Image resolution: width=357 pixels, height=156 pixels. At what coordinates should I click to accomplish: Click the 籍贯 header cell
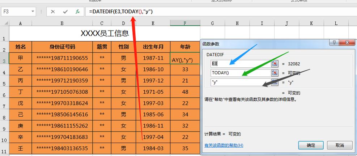[102, 47]
